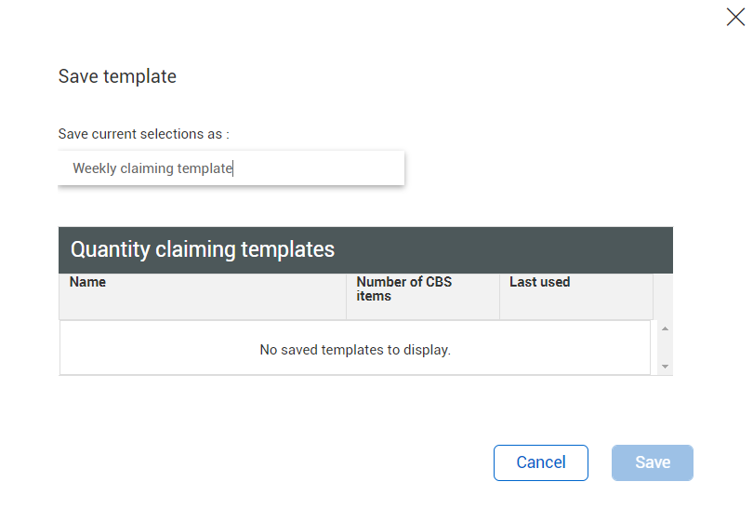Click the 'Save current selections as' label
The width and height of the screenshot is (753, 522).
pyautogui.click(x=143, y=134)
